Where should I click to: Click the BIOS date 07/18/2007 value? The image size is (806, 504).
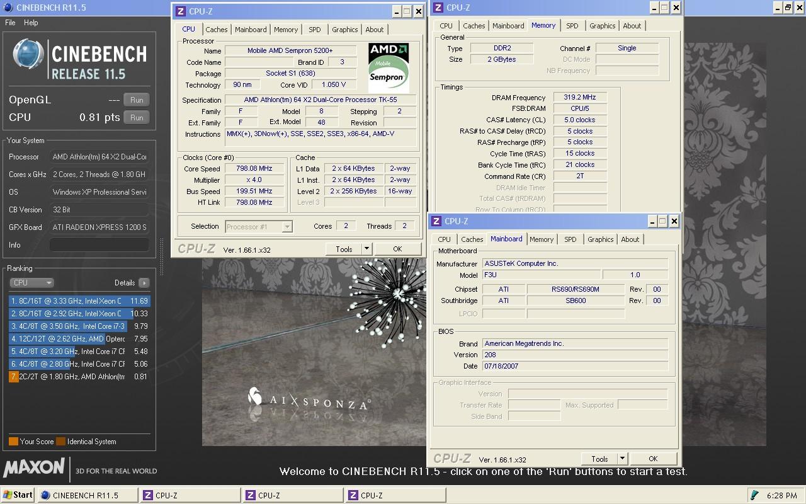576,366
